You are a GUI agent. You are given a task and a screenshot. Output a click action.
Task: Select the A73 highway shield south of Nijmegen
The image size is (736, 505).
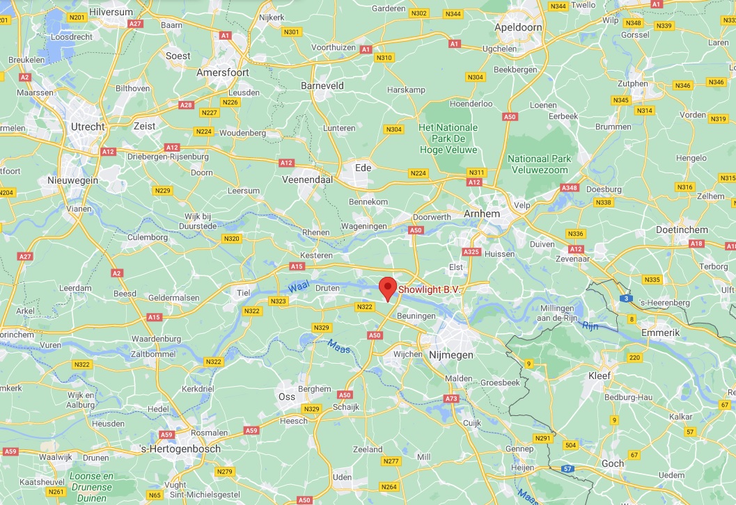(x=451, y=399)
